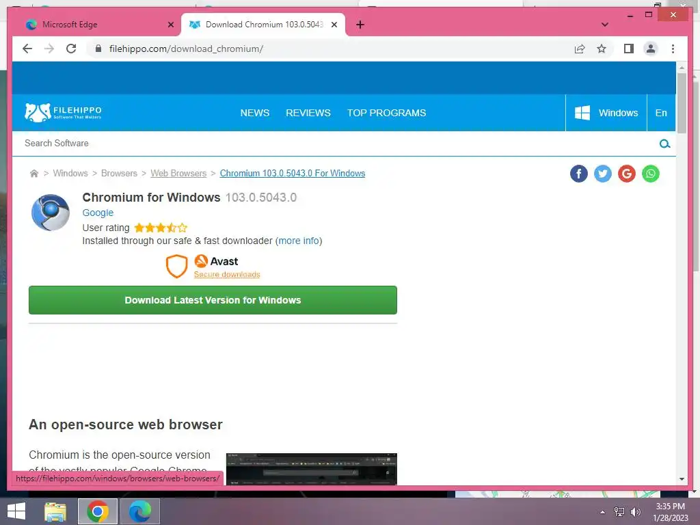The width and height of the screenshot is (700, 525).
Task: Click the home breadcrumb icon
Action: tap(34, 173)
